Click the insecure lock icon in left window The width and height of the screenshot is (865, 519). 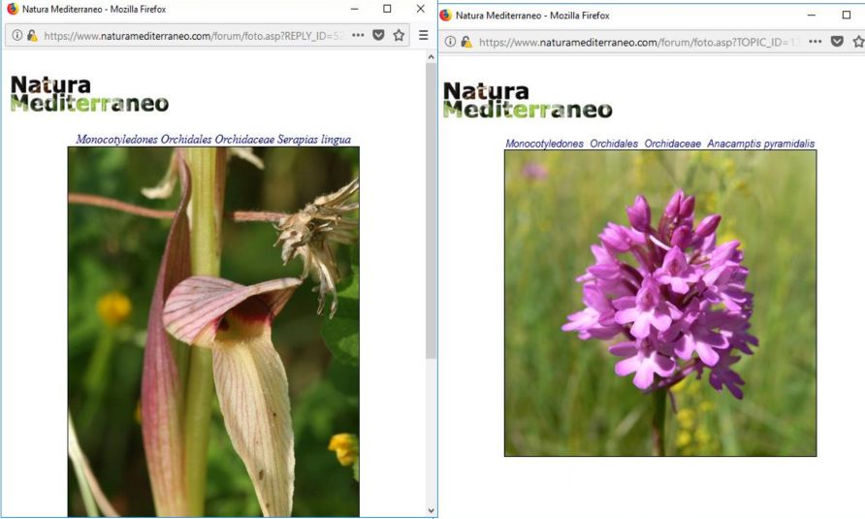coord(32,35)
